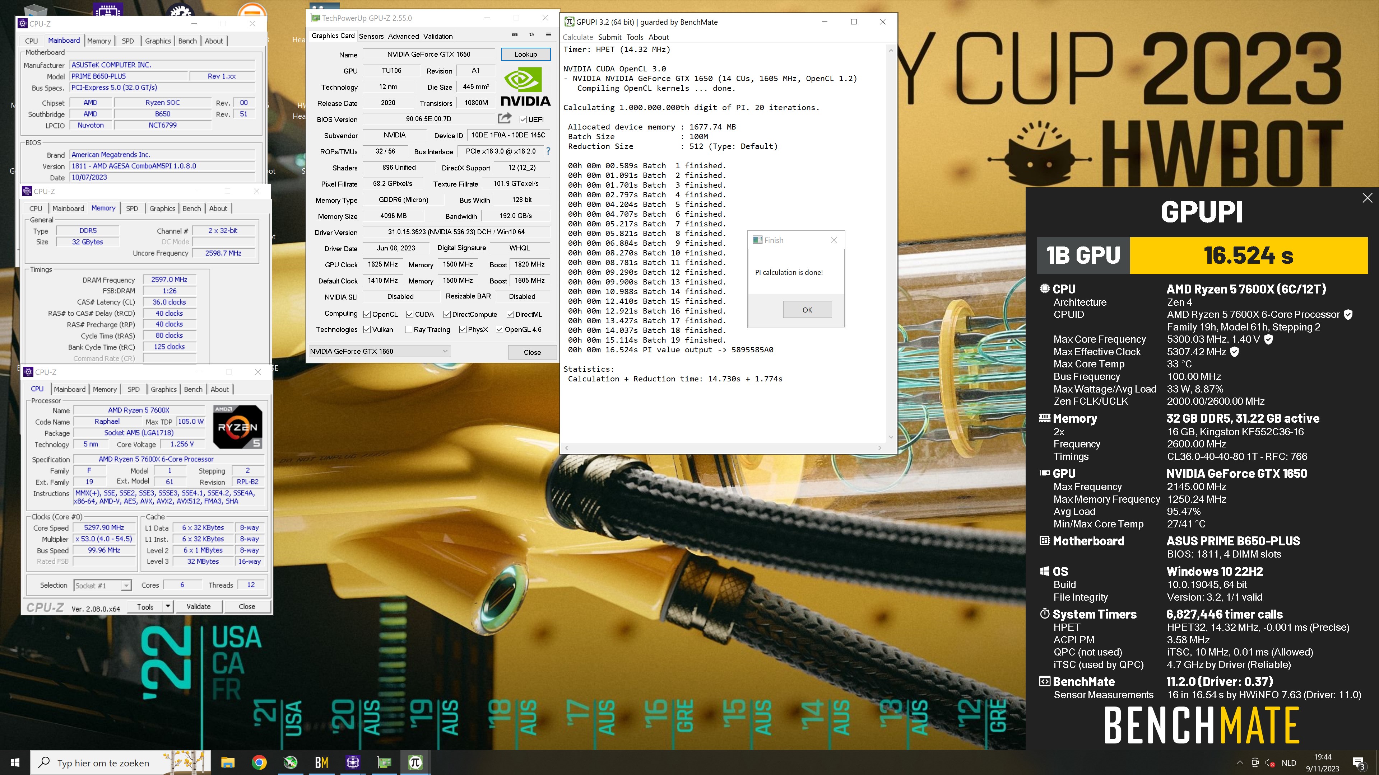1379x775 pixels.
Task: Open File Explorer from the taskbar
Action: point(228,762)
